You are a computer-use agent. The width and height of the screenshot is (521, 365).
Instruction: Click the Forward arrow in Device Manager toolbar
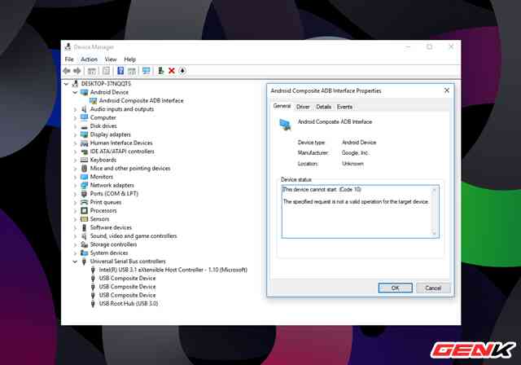(77, 71)
